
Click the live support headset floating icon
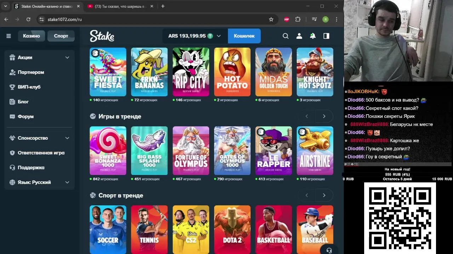pyautogui.click(x=329, y=250)
